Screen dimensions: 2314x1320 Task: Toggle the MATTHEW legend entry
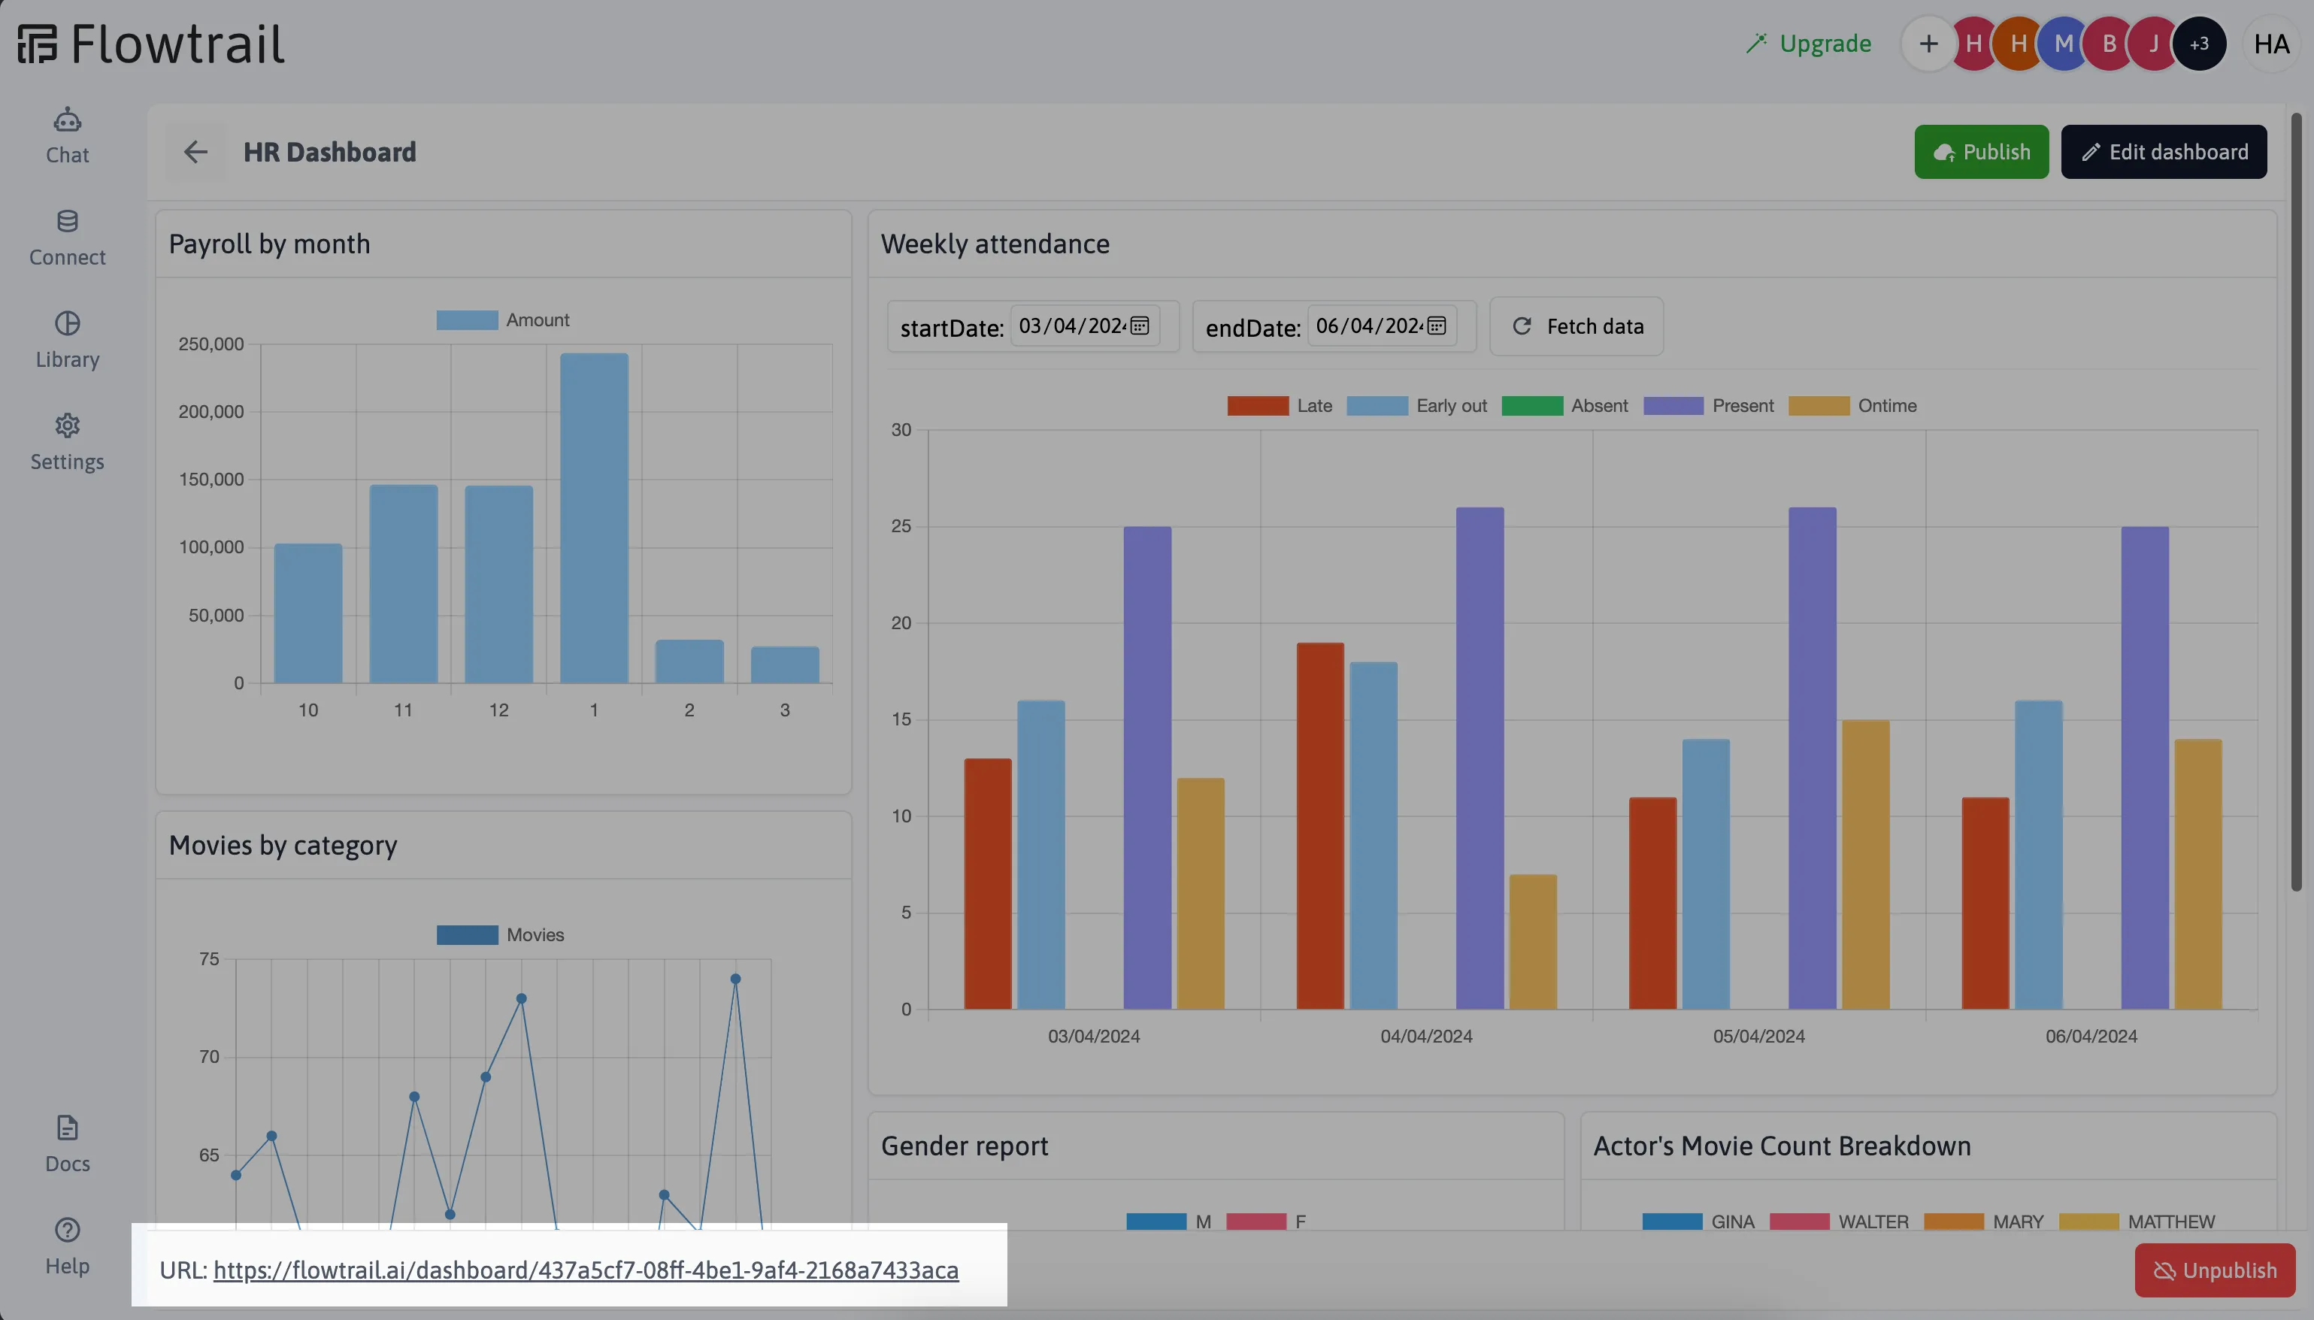tap(2137, 1222)
